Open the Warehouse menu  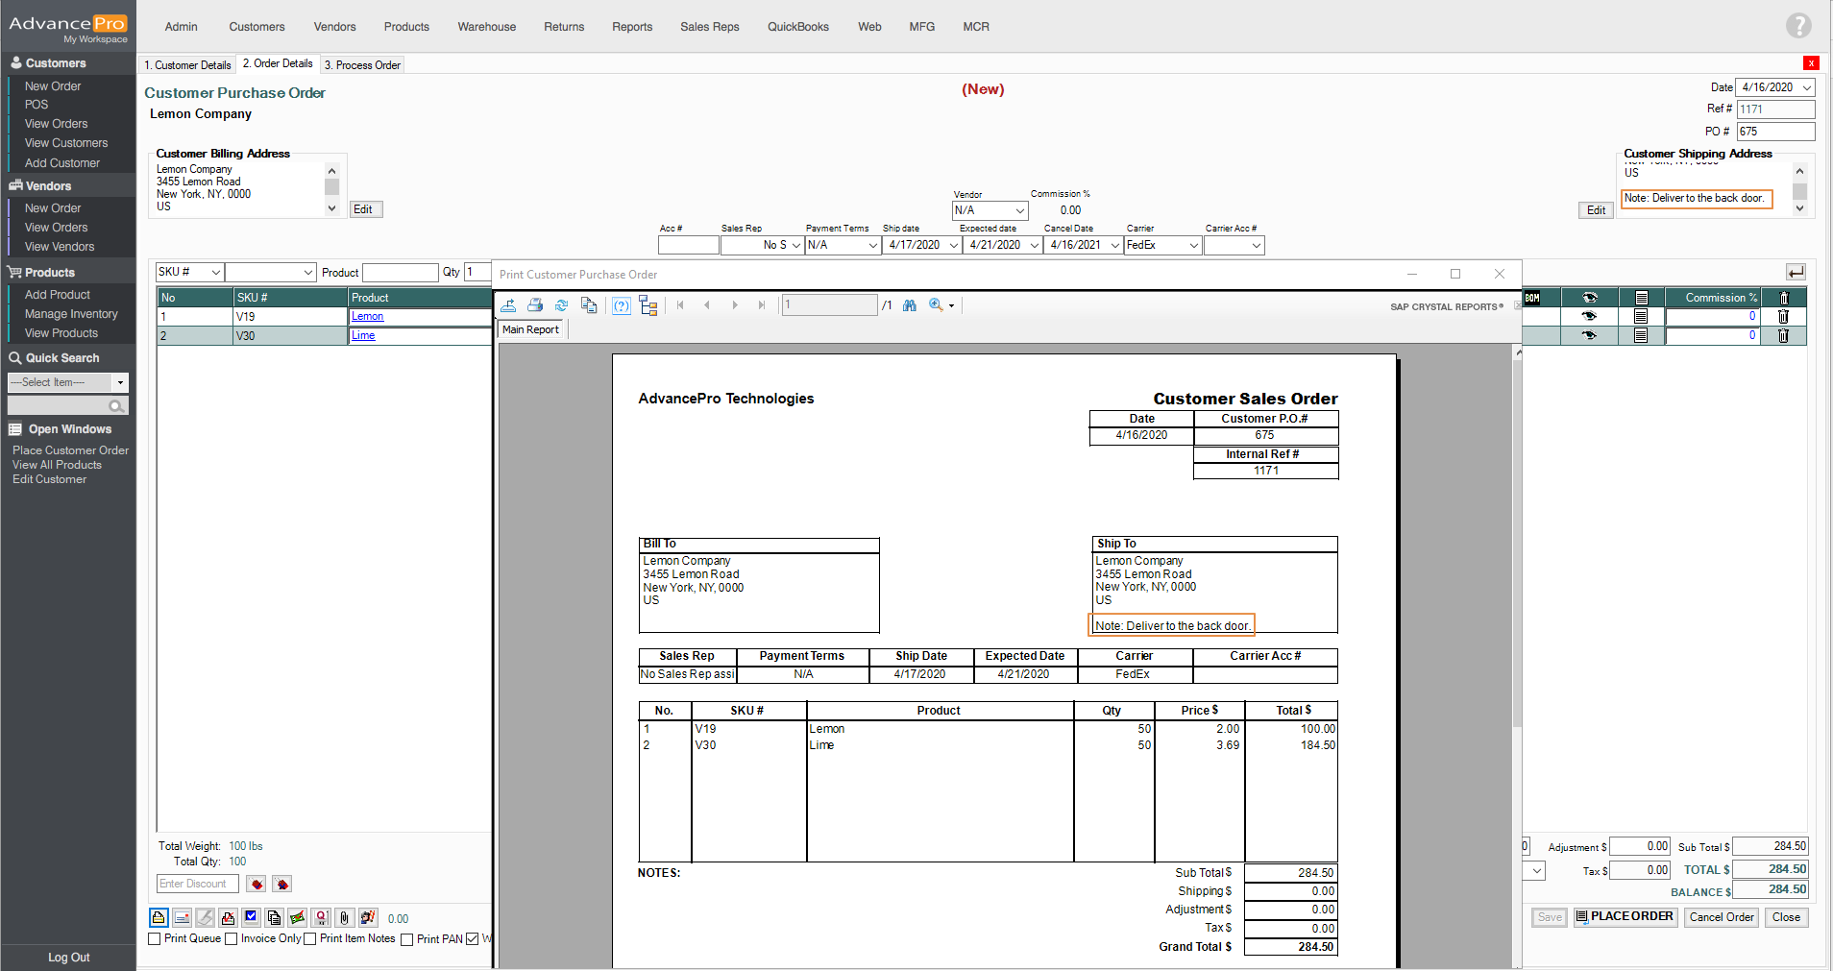click(486, 27)
